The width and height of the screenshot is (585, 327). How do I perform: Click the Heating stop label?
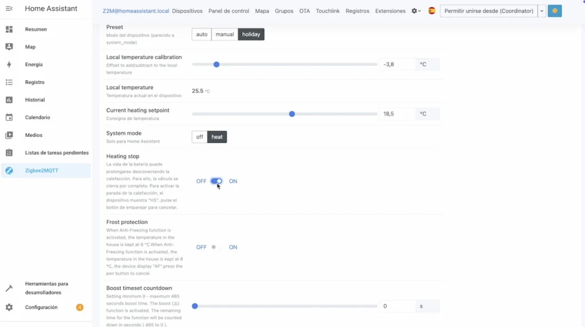click(x=123, y=156)
